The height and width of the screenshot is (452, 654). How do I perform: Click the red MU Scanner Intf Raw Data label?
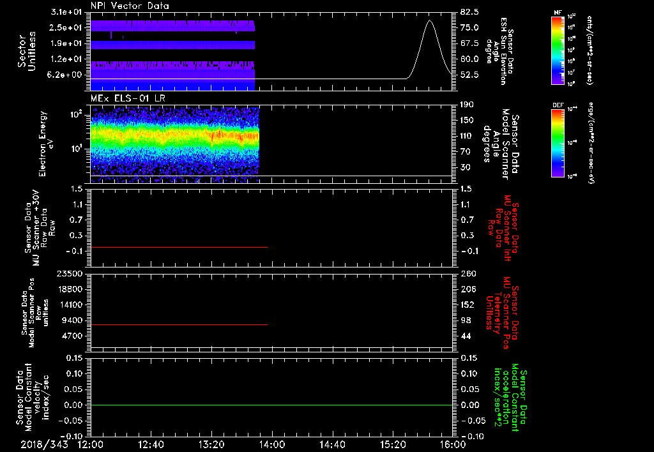coord(503,228)
